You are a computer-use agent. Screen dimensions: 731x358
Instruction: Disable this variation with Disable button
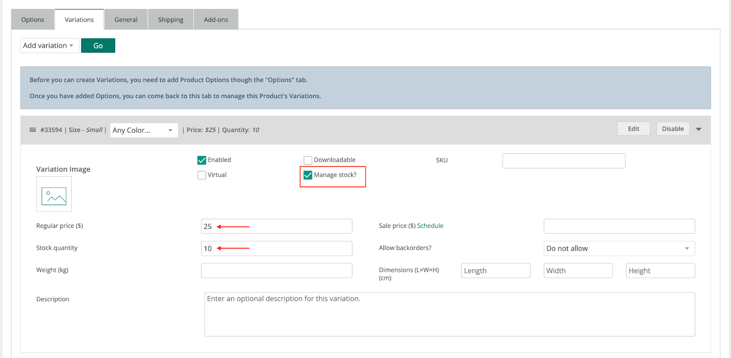point(673,129)
